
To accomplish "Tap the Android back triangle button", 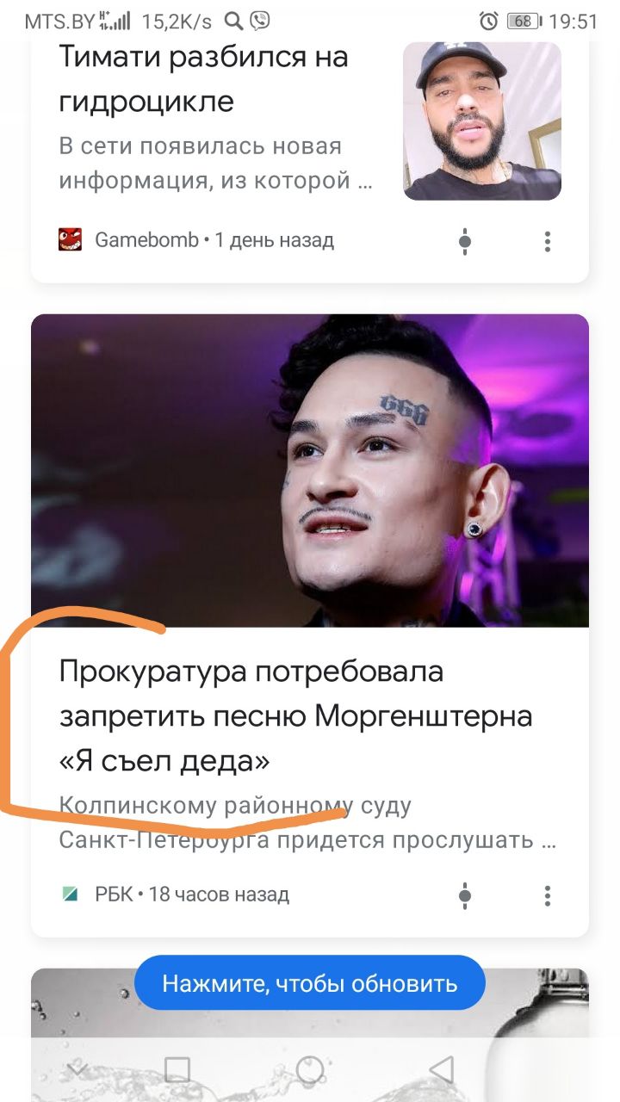I will (x=442, y=1069).
